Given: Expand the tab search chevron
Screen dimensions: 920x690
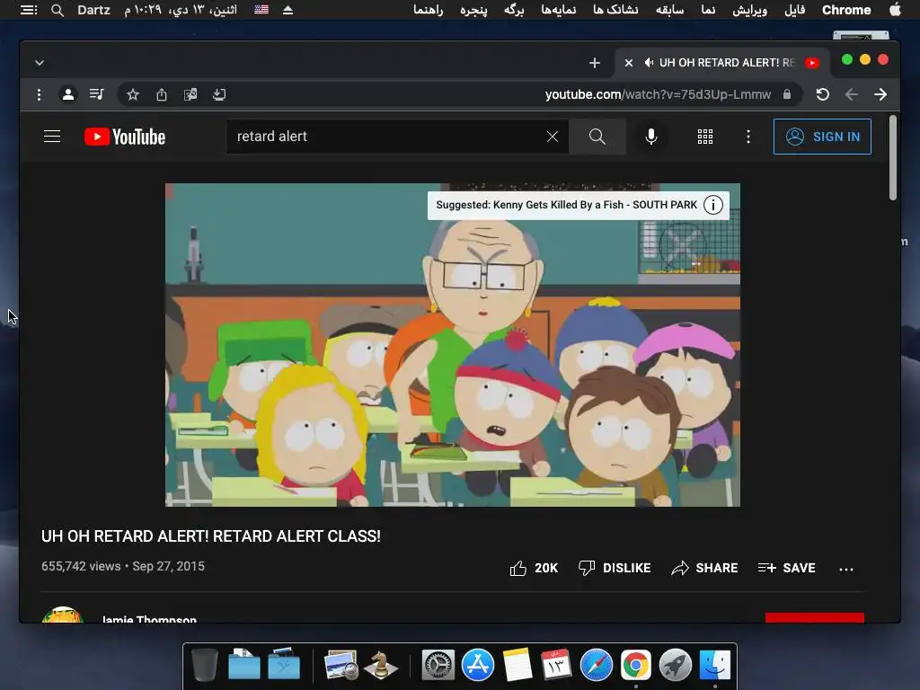Looking at the screenshot, I should tap(40, 63).
